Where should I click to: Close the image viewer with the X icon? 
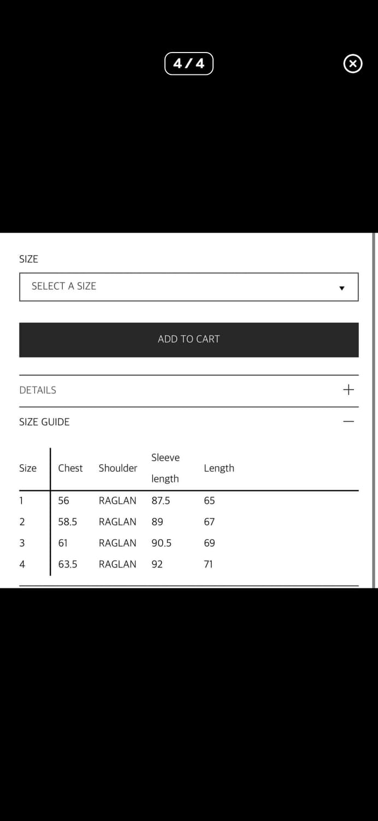click(x=352, y=64)
